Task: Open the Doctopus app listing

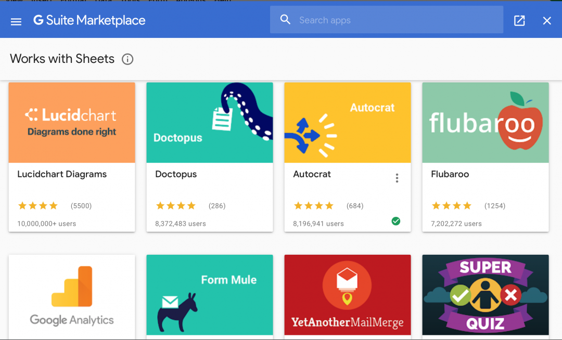Action: (209, 157)
